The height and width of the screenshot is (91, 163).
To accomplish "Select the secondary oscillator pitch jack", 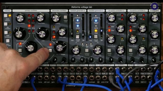I will [x=59, y=70].
